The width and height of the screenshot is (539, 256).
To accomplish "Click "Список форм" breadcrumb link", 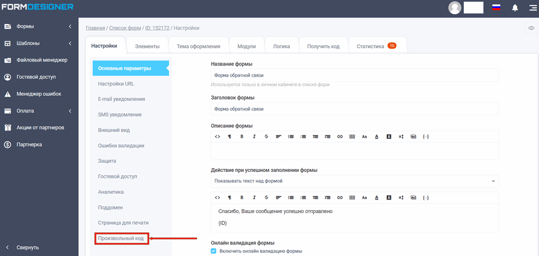I will tap(124, 28).
